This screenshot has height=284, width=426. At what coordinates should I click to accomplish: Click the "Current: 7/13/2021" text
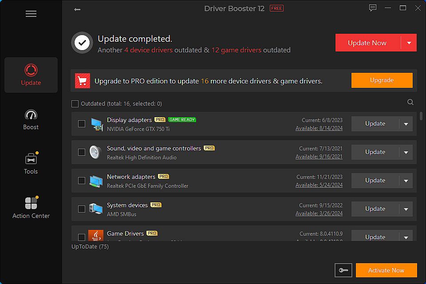click(321, 149)
